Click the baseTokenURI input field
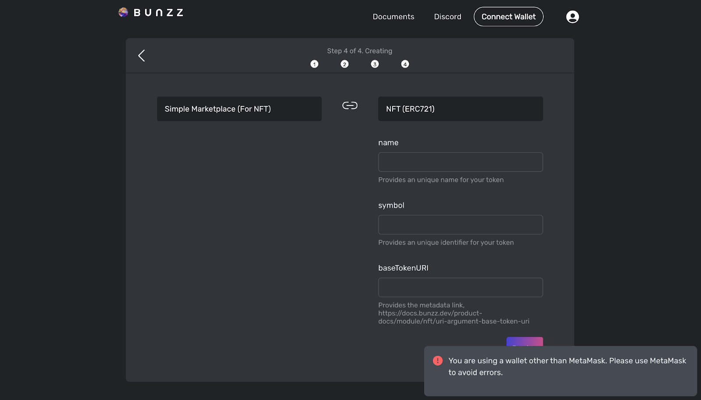The height and width of the screenshot is (400, 701). point(460,287)
